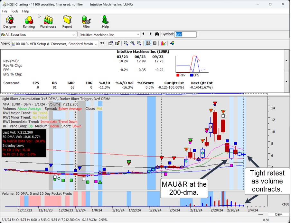This screenshot has width=291, height=223.
Task: Open the Ranking tool
Action: point(29,22)
